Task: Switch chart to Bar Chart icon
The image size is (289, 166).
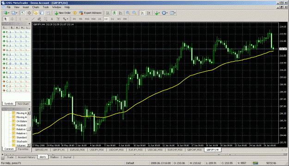Action: tap(108, 13)
